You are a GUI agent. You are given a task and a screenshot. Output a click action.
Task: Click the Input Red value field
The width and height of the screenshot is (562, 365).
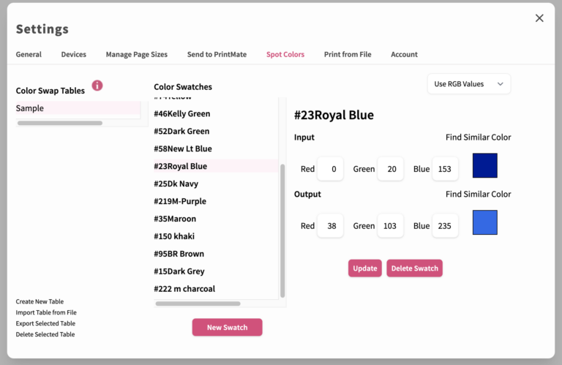[330, 169]
